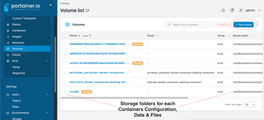Open the admin user dropdown chevron
This screenshot has height=120, width=264.
259,10
